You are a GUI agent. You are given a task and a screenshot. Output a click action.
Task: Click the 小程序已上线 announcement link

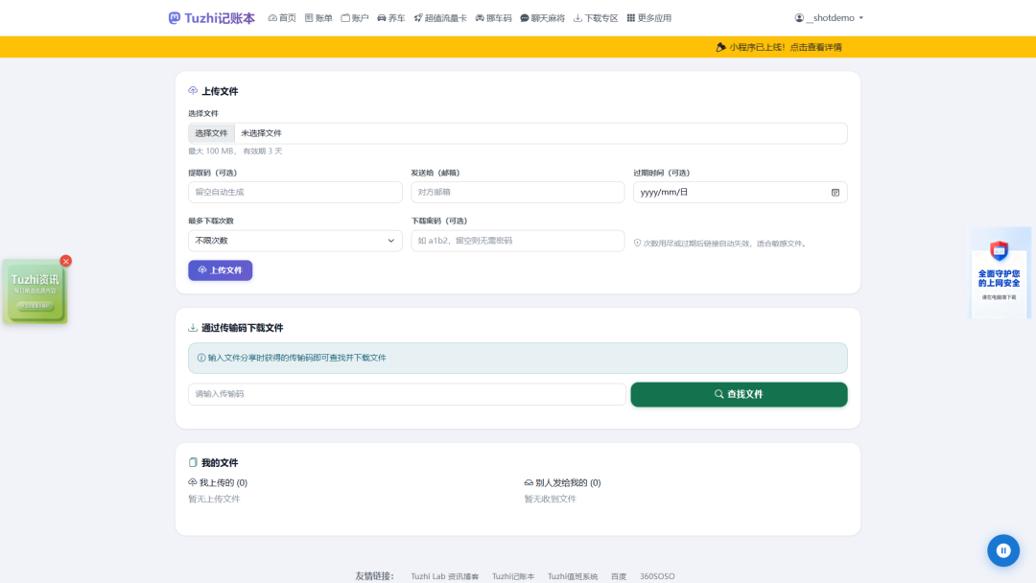coord(779,47)
